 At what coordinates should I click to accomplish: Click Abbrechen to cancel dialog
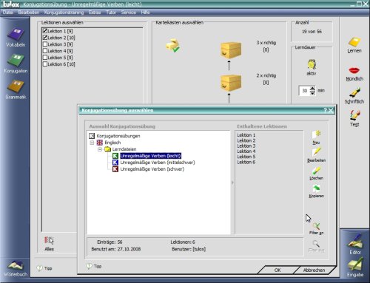[x=314, y=270]
